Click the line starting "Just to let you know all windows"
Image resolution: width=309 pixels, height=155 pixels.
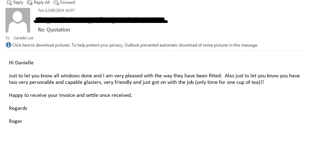coord(154,76)
